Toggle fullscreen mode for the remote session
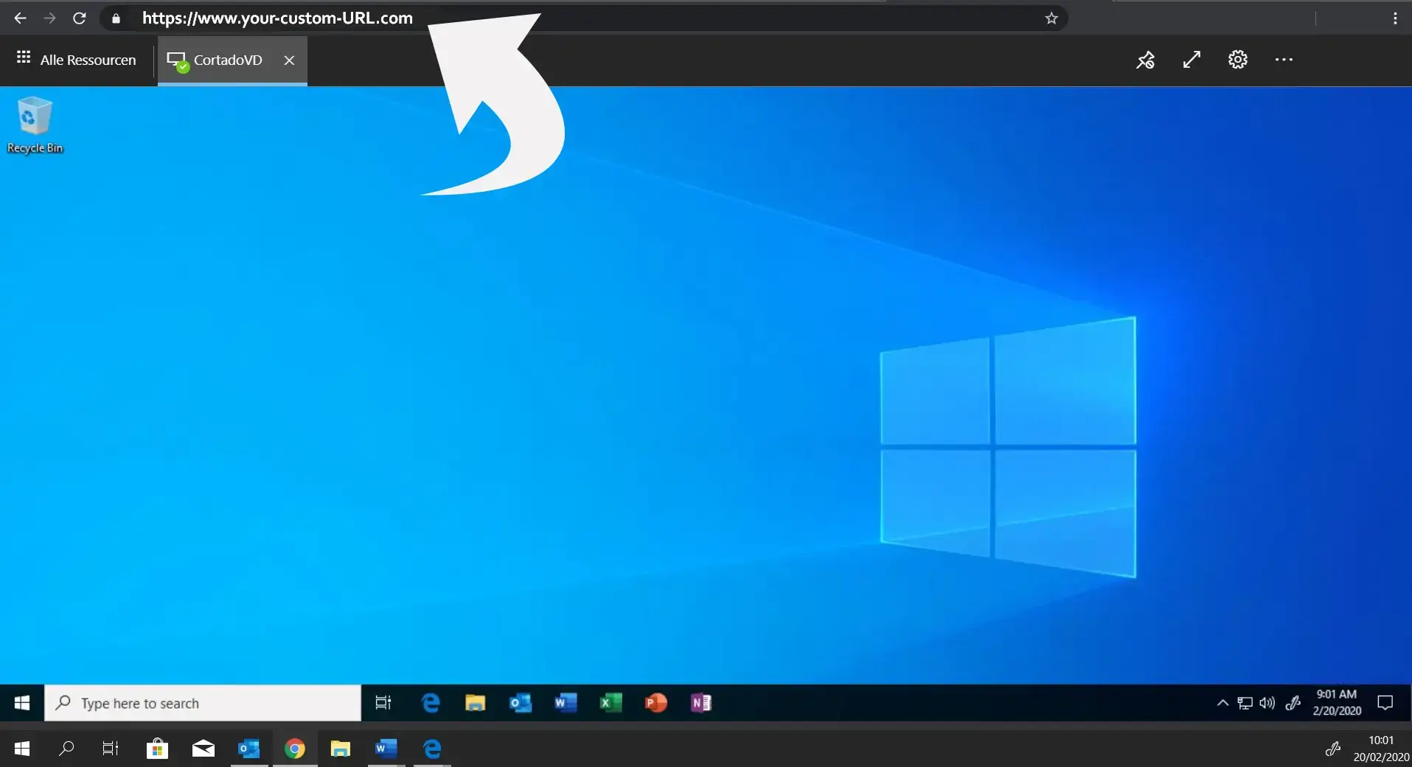The height and width of the screenshot is (767, 1412). [1191, 60]
